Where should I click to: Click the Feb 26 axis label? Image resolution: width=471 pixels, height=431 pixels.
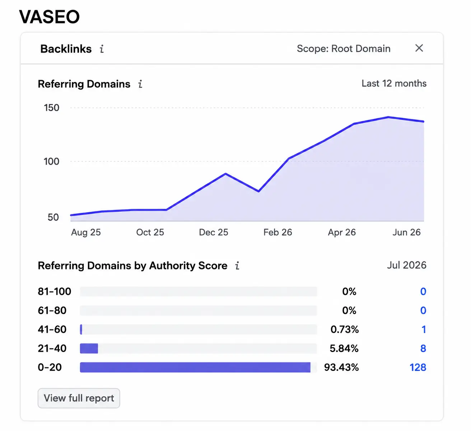278,232
